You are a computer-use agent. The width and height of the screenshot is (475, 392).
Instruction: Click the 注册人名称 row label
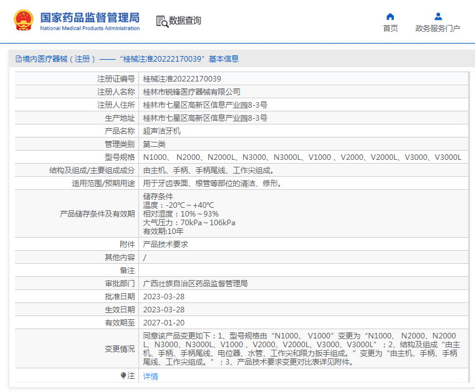tap(116, 91)
